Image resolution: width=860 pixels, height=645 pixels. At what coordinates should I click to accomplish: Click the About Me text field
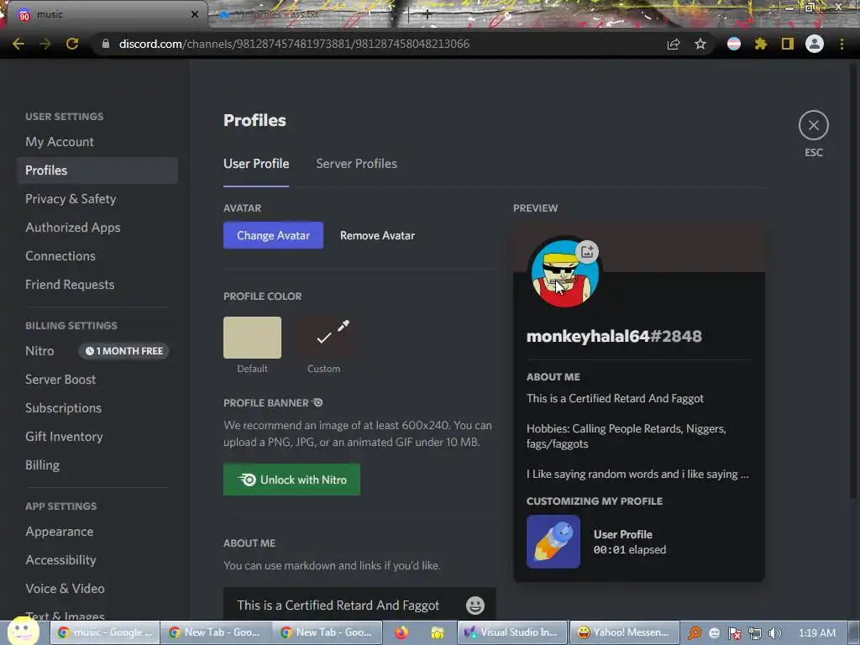pos(359,604)
